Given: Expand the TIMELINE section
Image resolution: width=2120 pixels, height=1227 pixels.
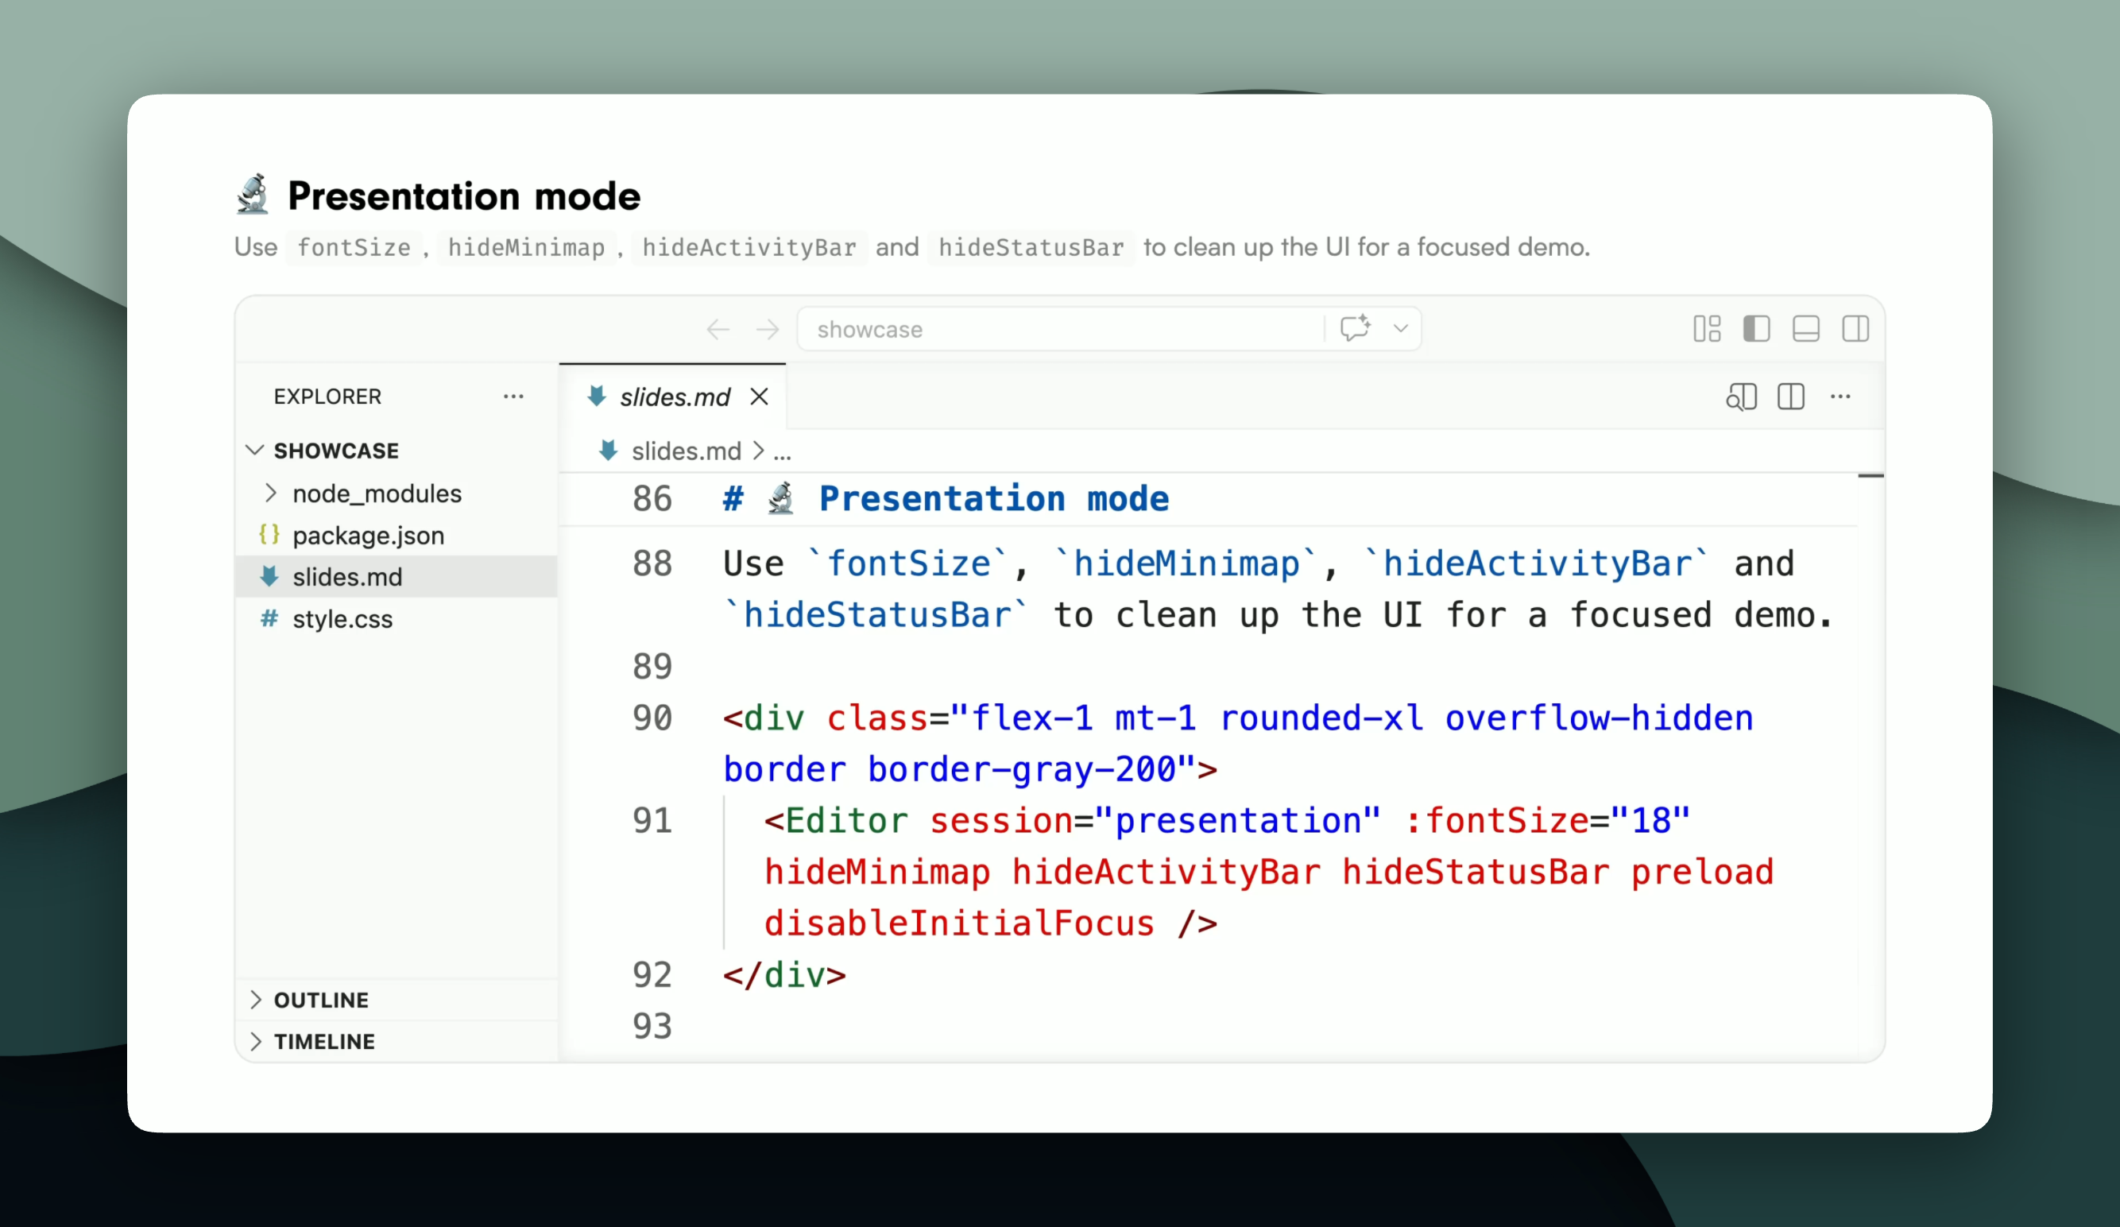Looking at the screenshot, I should (x=324, y=1041).
